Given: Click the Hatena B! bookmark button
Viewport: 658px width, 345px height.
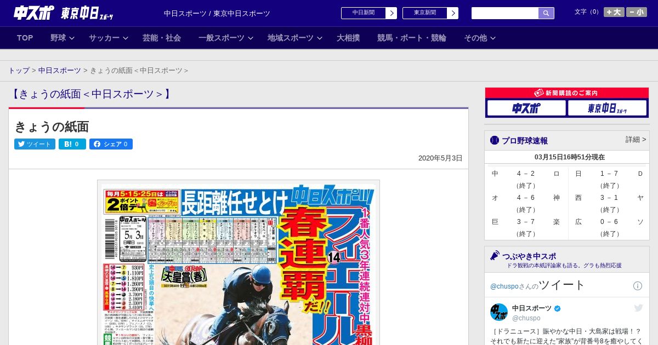Looking at the screenshot, I should click(72, 144).
